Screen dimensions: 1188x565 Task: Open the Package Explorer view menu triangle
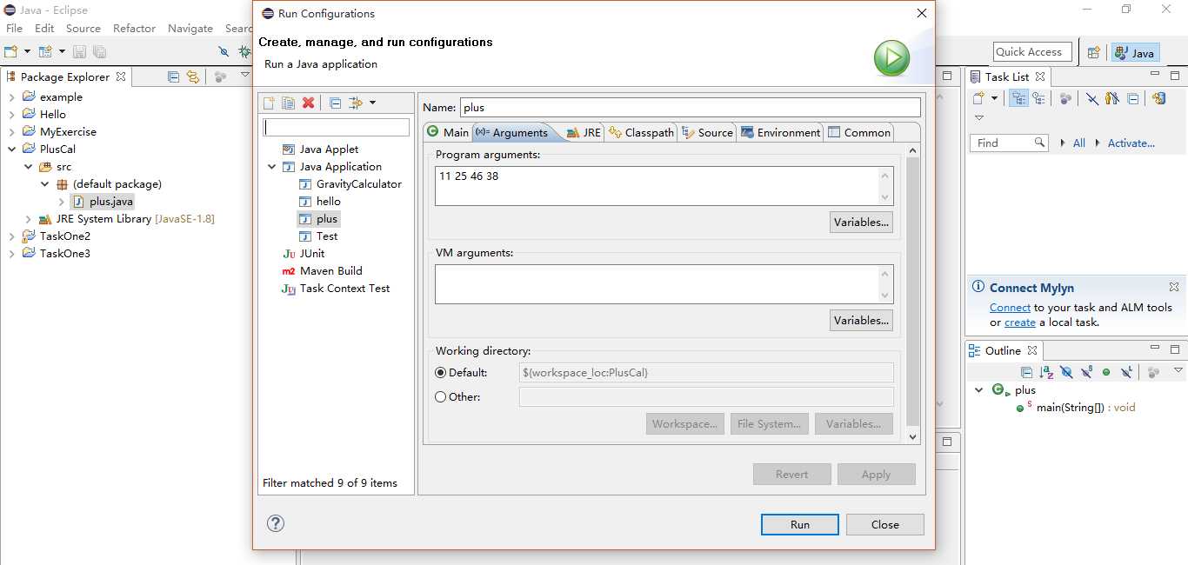[244, 76]
